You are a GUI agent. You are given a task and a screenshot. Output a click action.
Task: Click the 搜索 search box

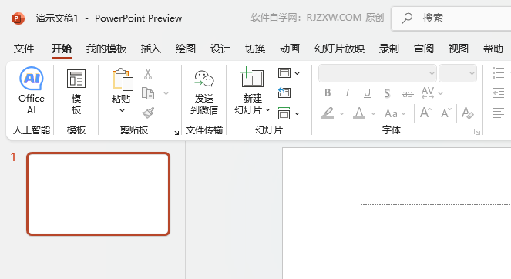451,18
